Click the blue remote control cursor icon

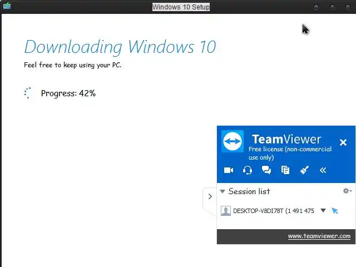click(335, 211)
